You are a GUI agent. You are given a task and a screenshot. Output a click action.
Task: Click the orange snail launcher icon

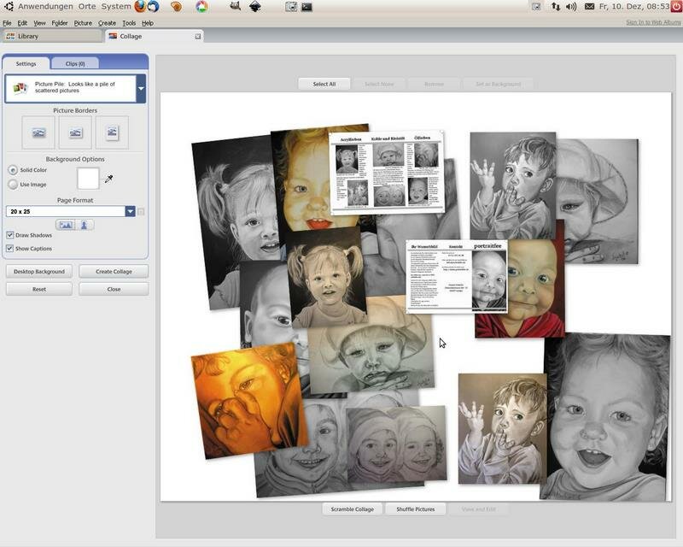tap(176, 6)
